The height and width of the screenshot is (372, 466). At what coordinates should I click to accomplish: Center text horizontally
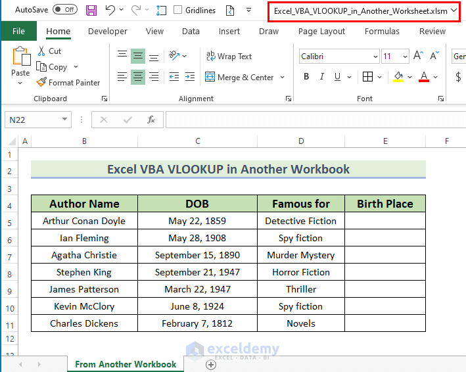pos(138,77)
